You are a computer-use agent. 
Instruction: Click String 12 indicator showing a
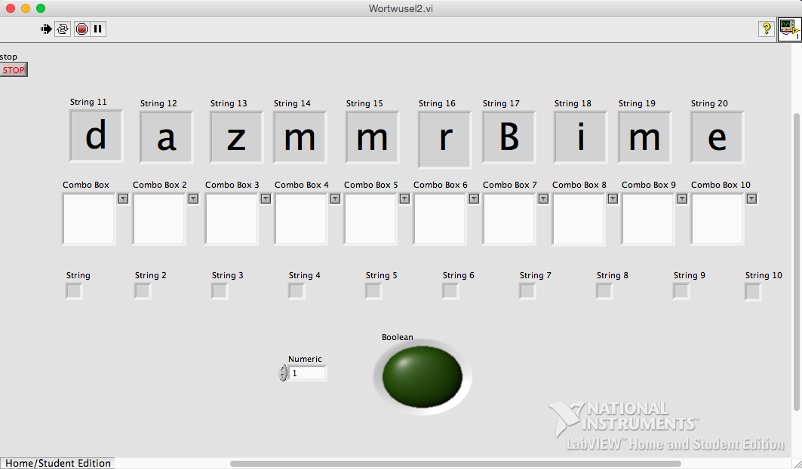[x=166, y=137]
